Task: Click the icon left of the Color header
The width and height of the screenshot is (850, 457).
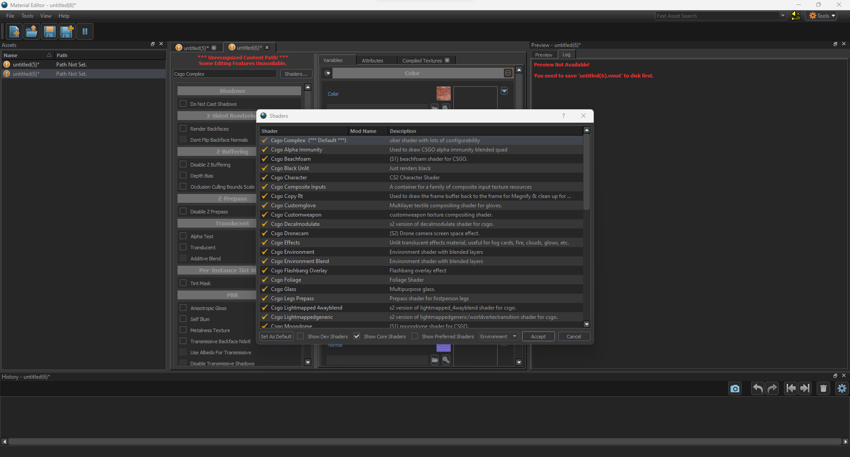Action: (x=327, y=73)
